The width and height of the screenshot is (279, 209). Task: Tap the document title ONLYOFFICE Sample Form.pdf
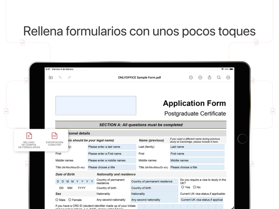point(139,77)
